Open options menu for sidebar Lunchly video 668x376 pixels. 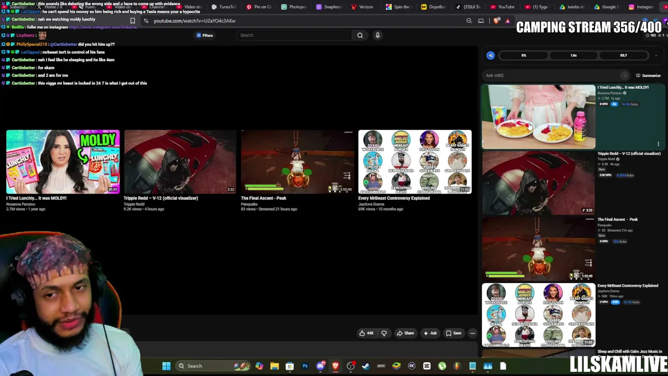(x=658, y=144)
